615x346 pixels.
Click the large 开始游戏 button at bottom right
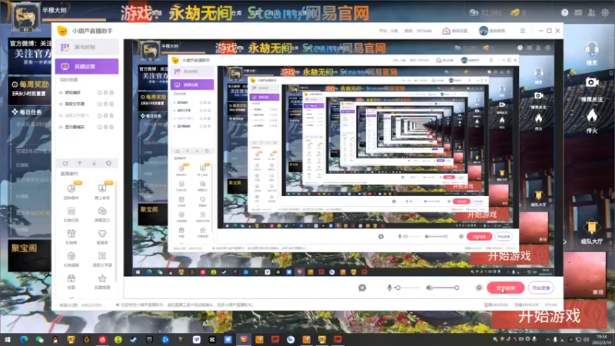point(550,316)
